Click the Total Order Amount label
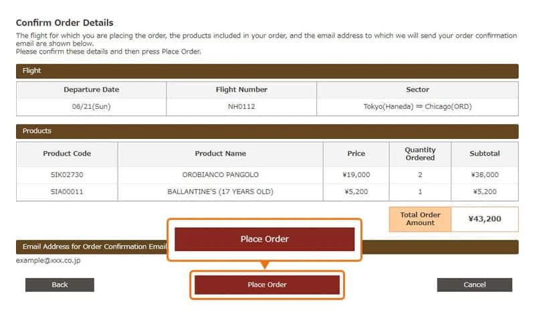Screen dimensions: 535x318 click(420, 218)
